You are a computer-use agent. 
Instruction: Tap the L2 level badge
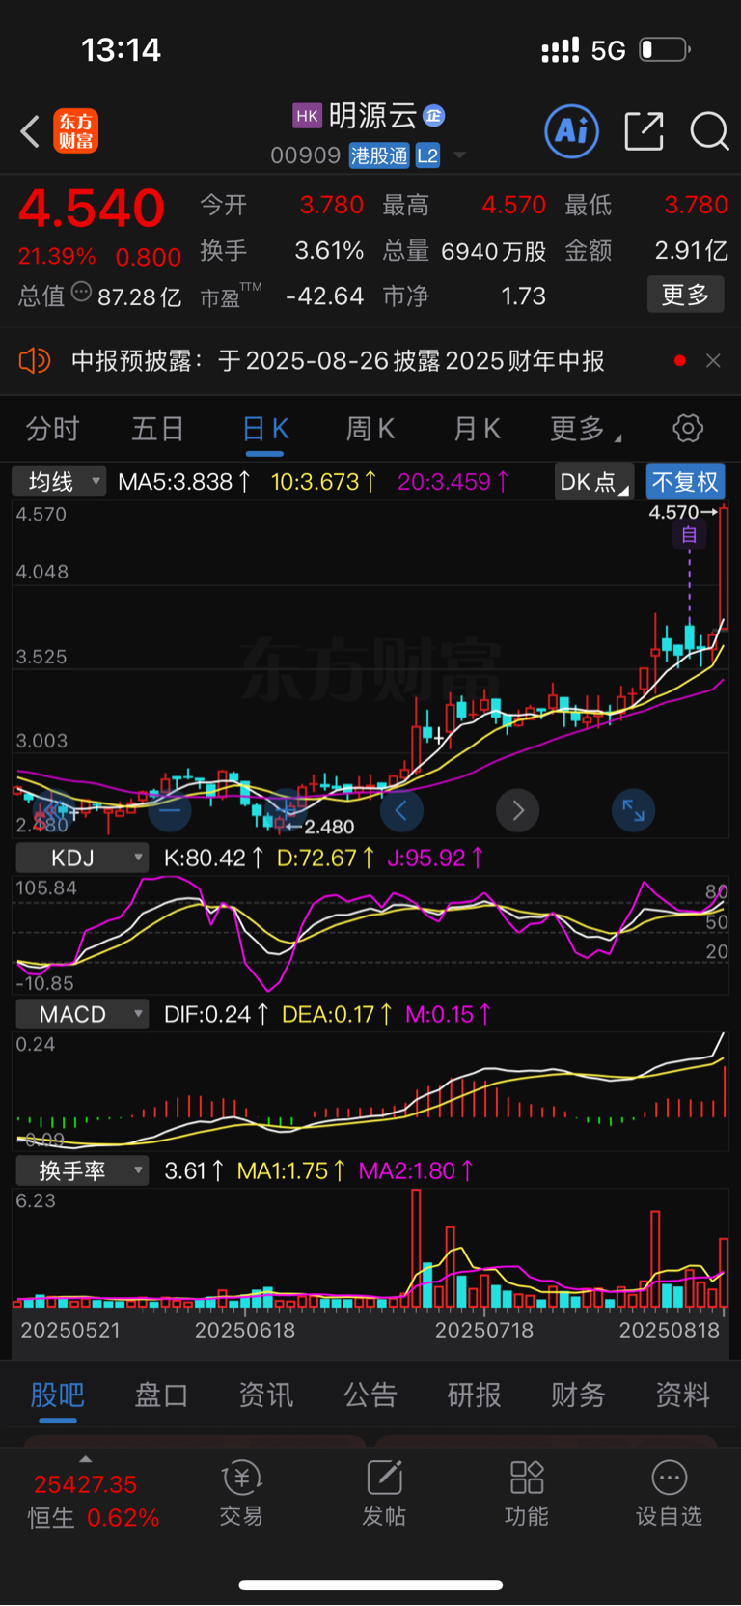coord(427,155)
